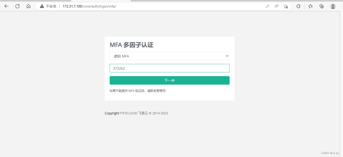
Task: Select the verification code input showing 373262
Action: coord(170,68)
